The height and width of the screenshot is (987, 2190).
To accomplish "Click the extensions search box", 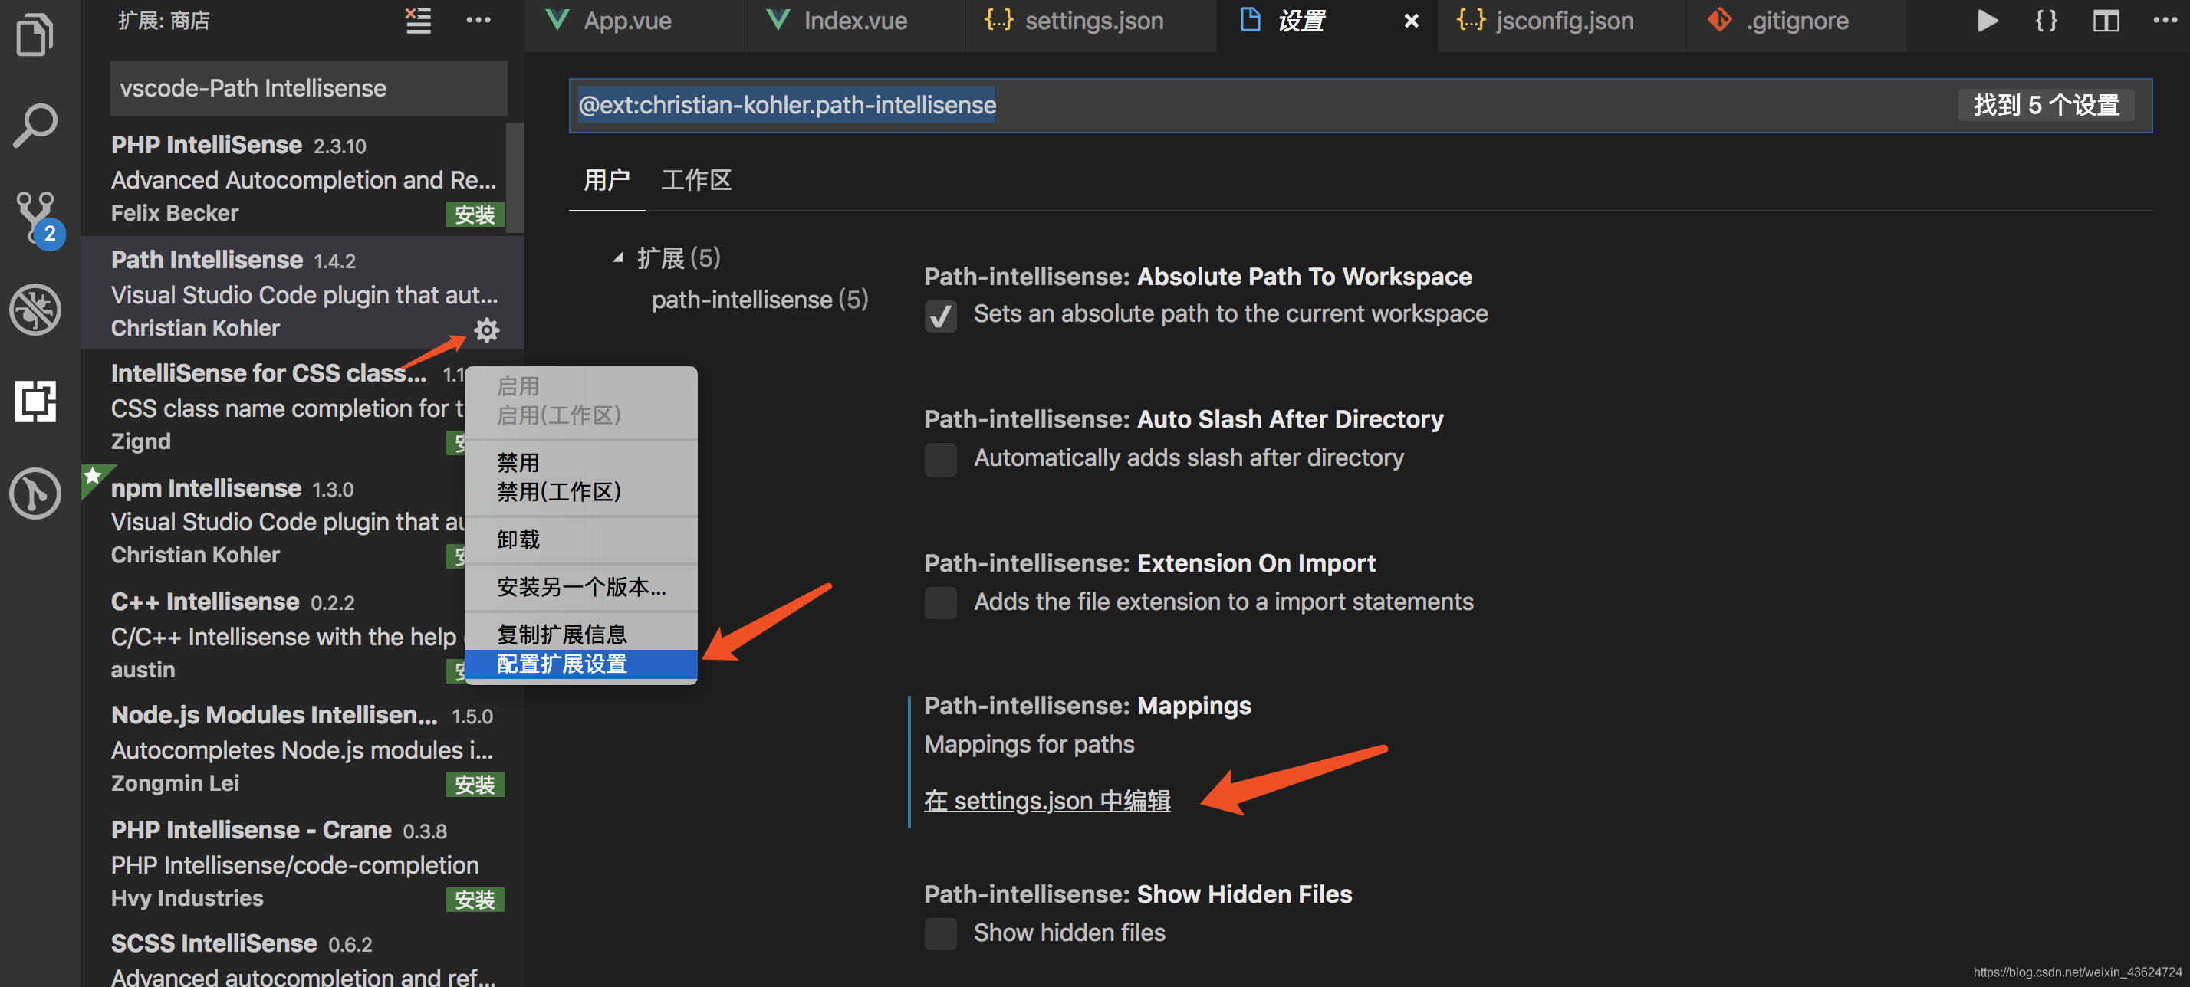I will click(308, 87).
